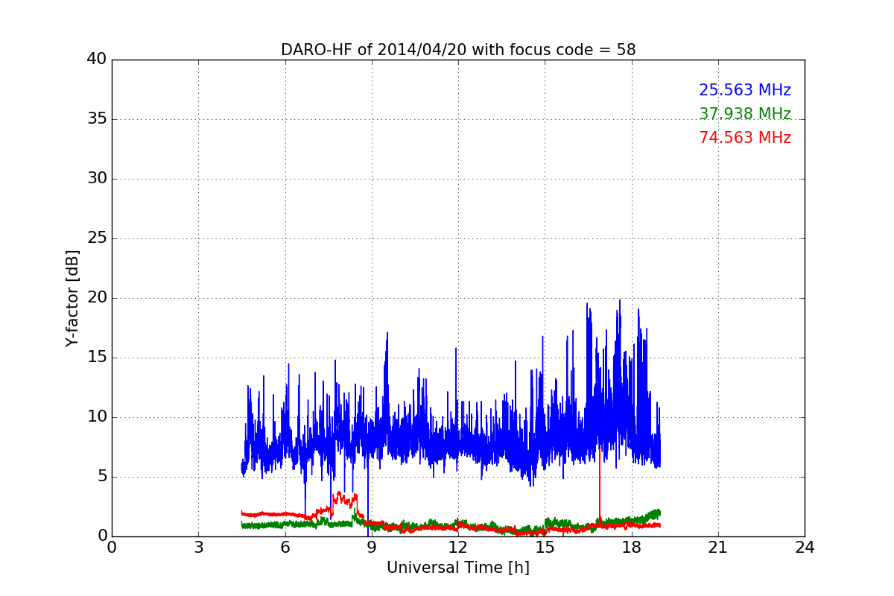This screenshot has height=596, width=894.
Task: Click the y-axis tick label 5
Action: coord(101,477)
